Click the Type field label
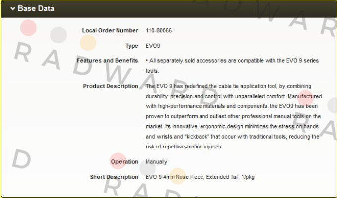 click(x=132, y=46)
